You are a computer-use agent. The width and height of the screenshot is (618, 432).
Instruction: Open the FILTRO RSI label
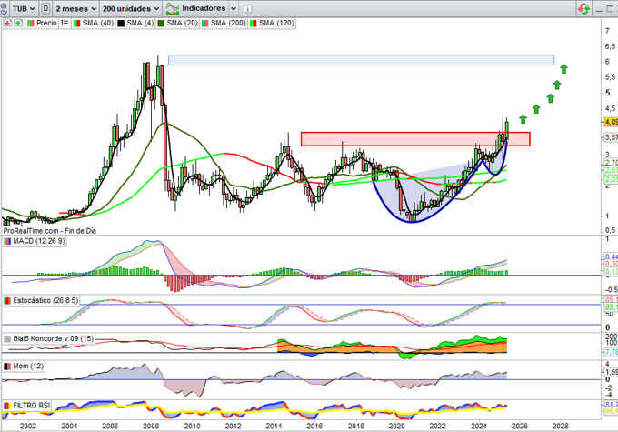32,406
